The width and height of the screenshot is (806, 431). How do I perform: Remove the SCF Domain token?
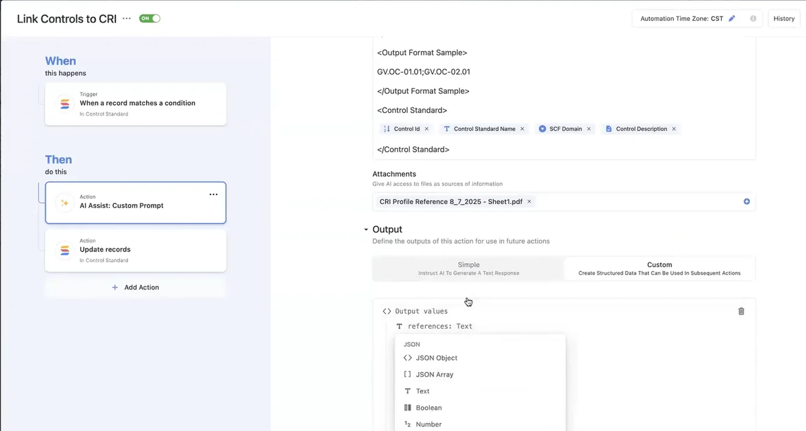(589, 129)
